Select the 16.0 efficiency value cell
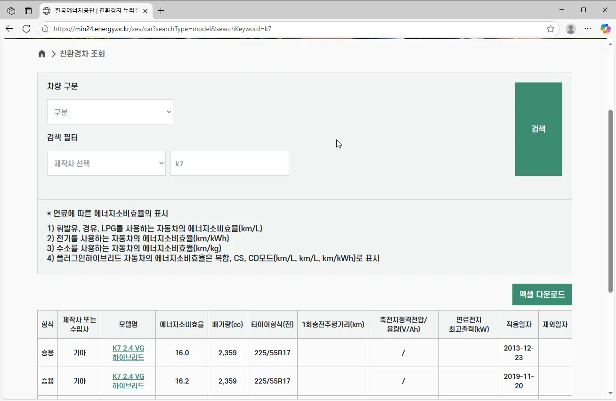 coord(182,353)
